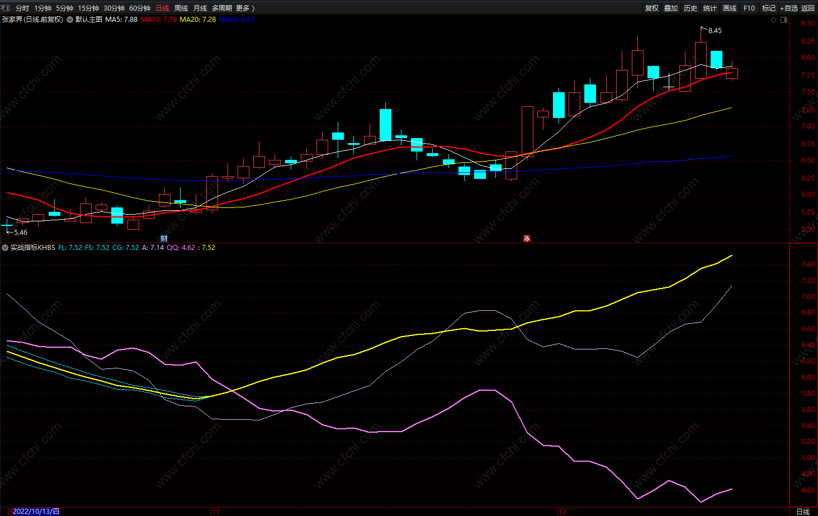818x516 pixels.
Task: Select the 60分钟 period tab
Action: point(140,8)
